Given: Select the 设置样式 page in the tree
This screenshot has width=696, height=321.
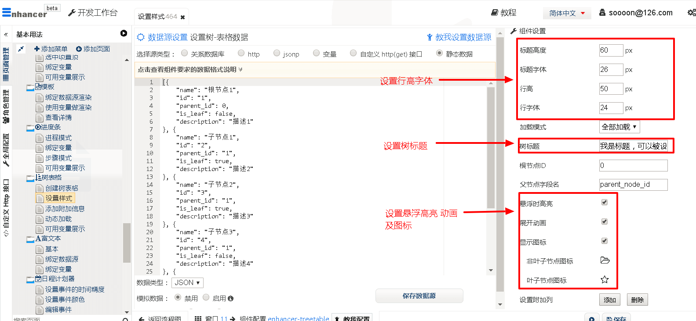Looking at the screenshot, I should click(x=58, y=198).
